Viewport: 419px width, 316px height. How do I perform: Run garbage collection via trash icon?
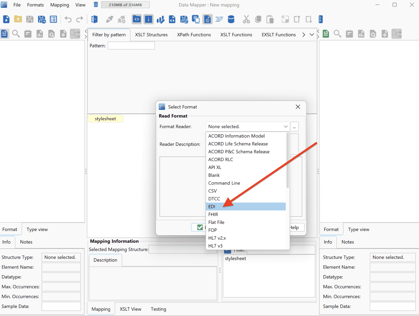pos(96,5)
